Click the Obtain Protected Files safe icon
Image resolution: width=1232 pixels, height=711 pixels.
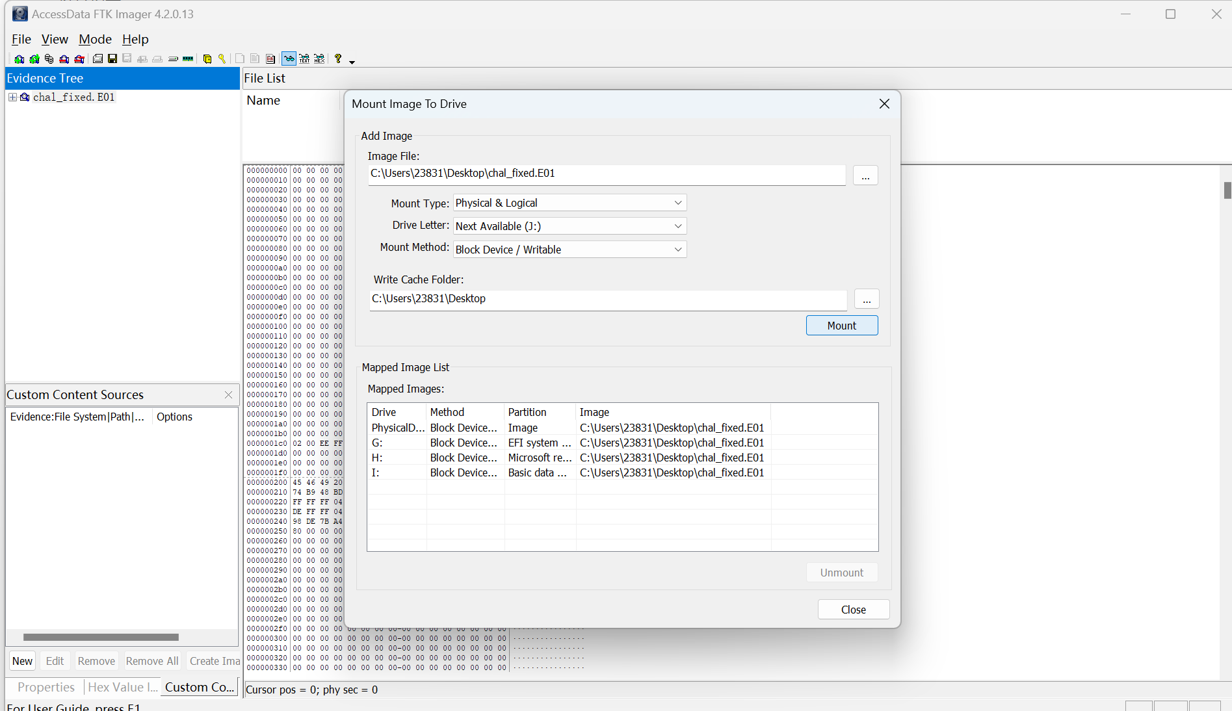pos(207,59)
